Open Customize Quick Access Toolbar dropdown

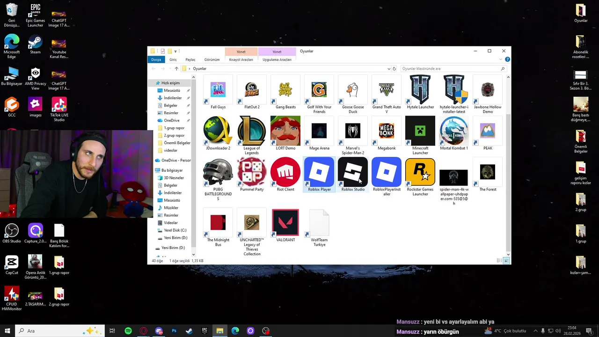click(175, 51)
